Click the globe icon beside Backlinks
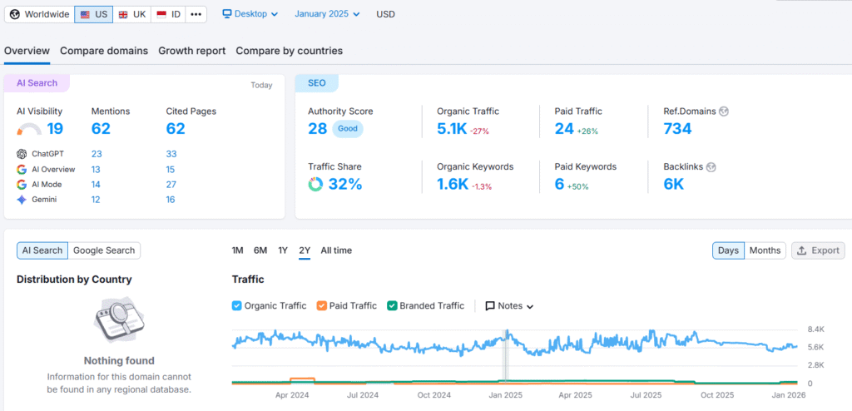The height and width of the screenshot is (411, 852). (x=711, y=167)
